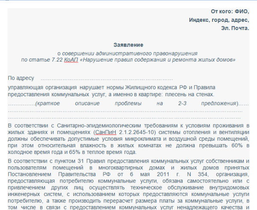
Task: Click the words "пунктом 31 Правил"
Action: click(80, 161)
